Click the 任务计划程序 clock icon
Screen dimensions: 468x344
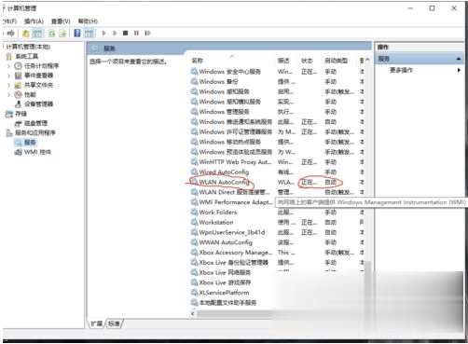tap(19, 66)
